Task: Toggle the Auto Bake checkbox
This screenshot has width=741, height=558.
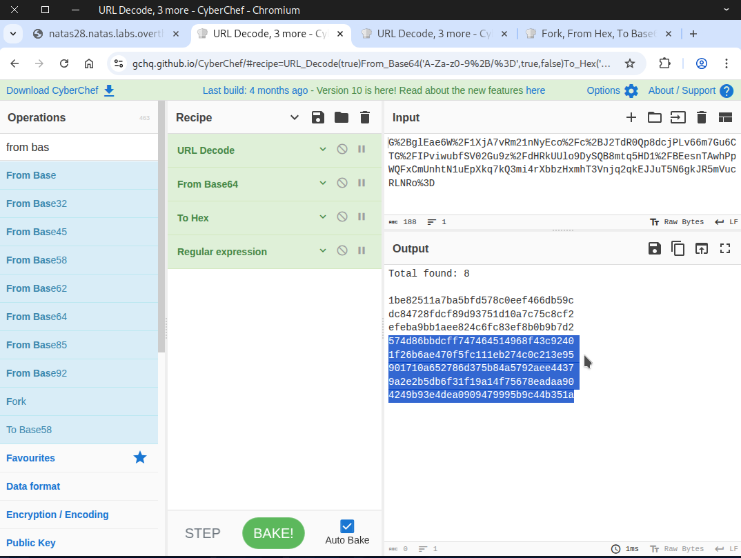Action: (347, 526)
